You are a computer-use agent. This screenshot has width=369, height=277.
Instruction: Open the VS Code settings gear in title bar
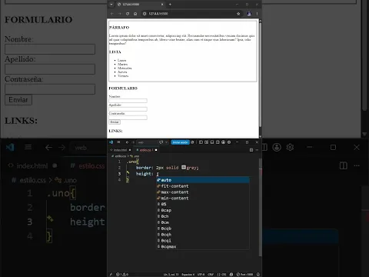pyautogui.click(x=229, y=142)
